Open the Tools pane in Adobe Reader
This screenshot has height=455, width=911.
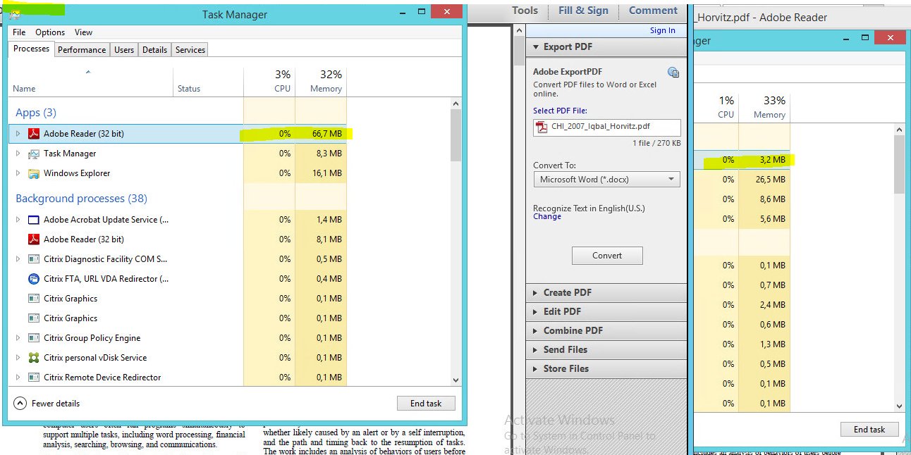(525, 11)
